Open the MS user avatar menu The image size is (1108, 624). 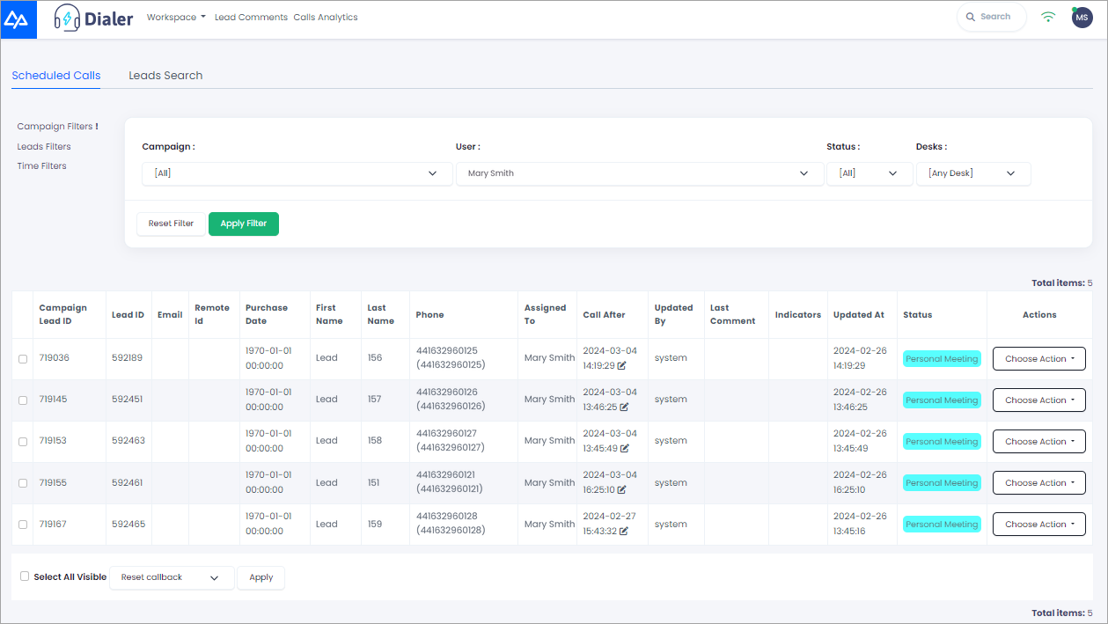tap(1082, 17)
